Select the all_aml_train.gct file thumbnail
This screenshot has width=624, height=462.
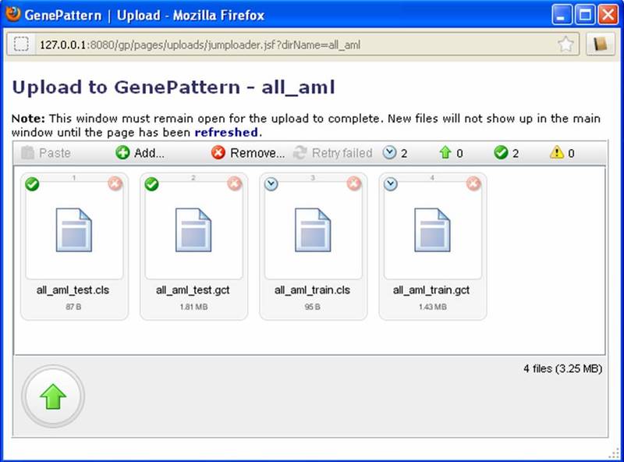(x=432, y=229)
